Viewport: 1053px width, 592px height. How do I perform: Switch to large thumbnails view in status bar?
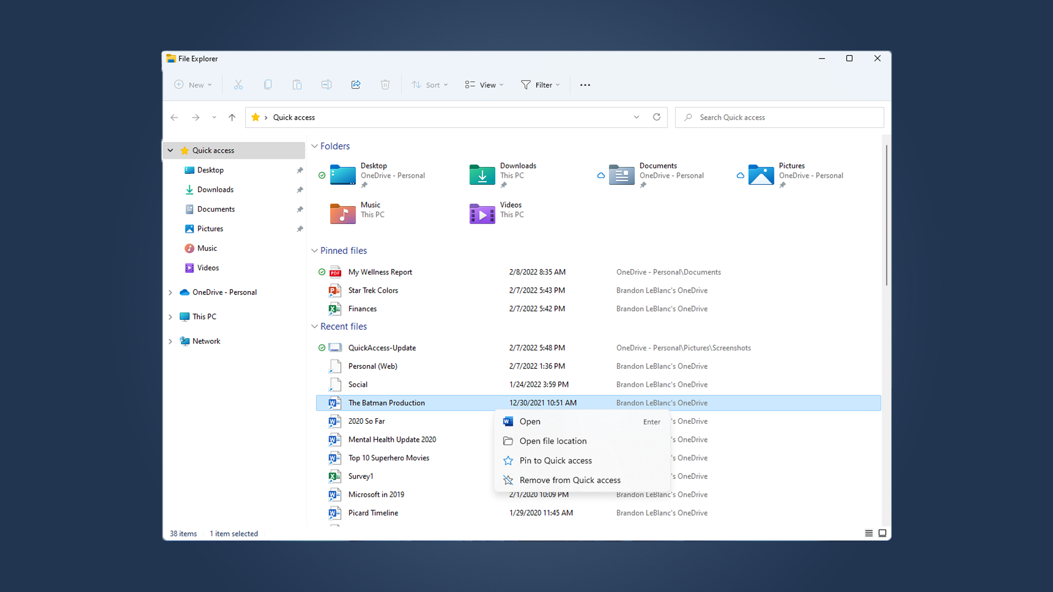(882, 533)
